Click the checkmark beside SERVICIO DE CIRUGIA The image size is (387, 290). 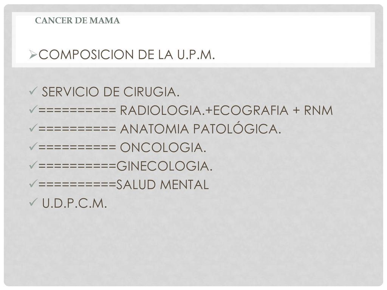click(x=33, y=91)
